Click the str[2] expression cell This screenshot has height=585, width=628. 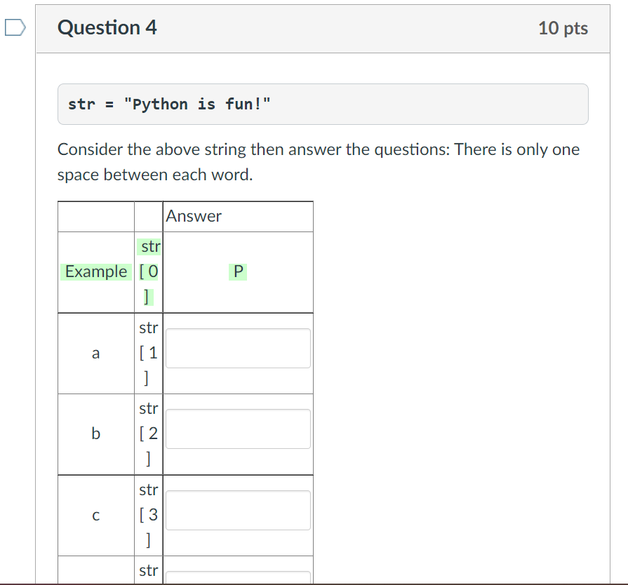click(x=149, y=433)
